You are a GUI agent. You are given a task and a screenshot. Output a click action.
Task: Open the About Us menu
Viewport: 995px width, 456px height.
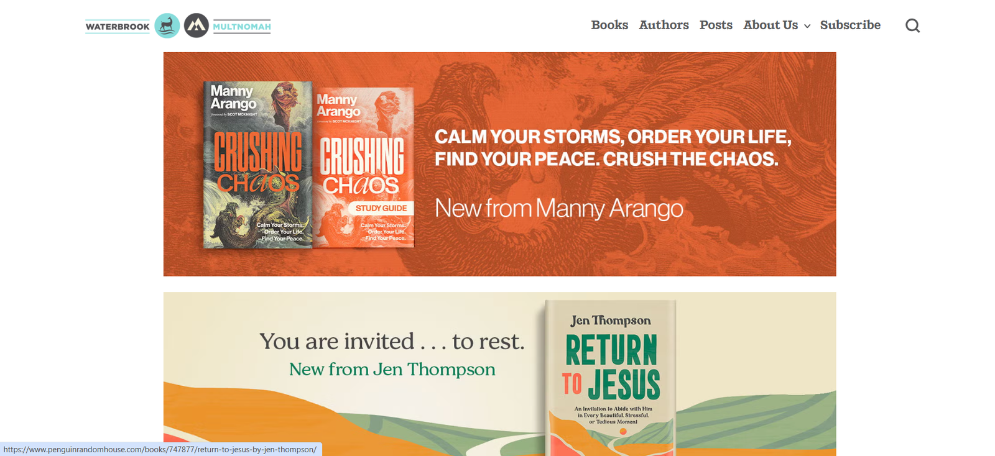tap(771, 25)
